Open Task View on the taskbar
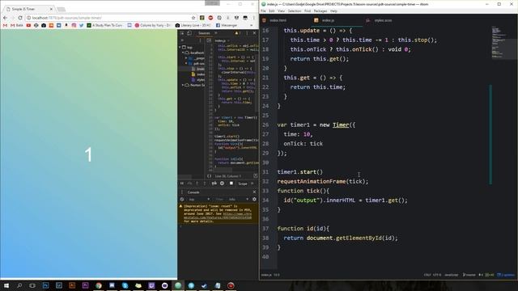 [32, 285]
